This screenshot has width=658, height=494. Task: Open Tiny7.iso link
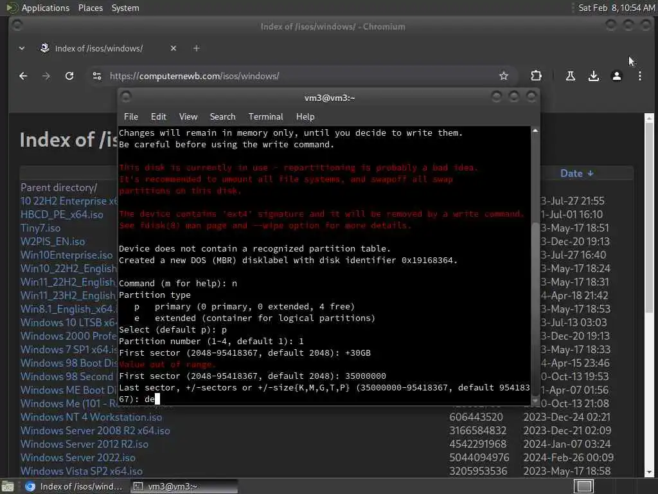[x=40, y=228]
